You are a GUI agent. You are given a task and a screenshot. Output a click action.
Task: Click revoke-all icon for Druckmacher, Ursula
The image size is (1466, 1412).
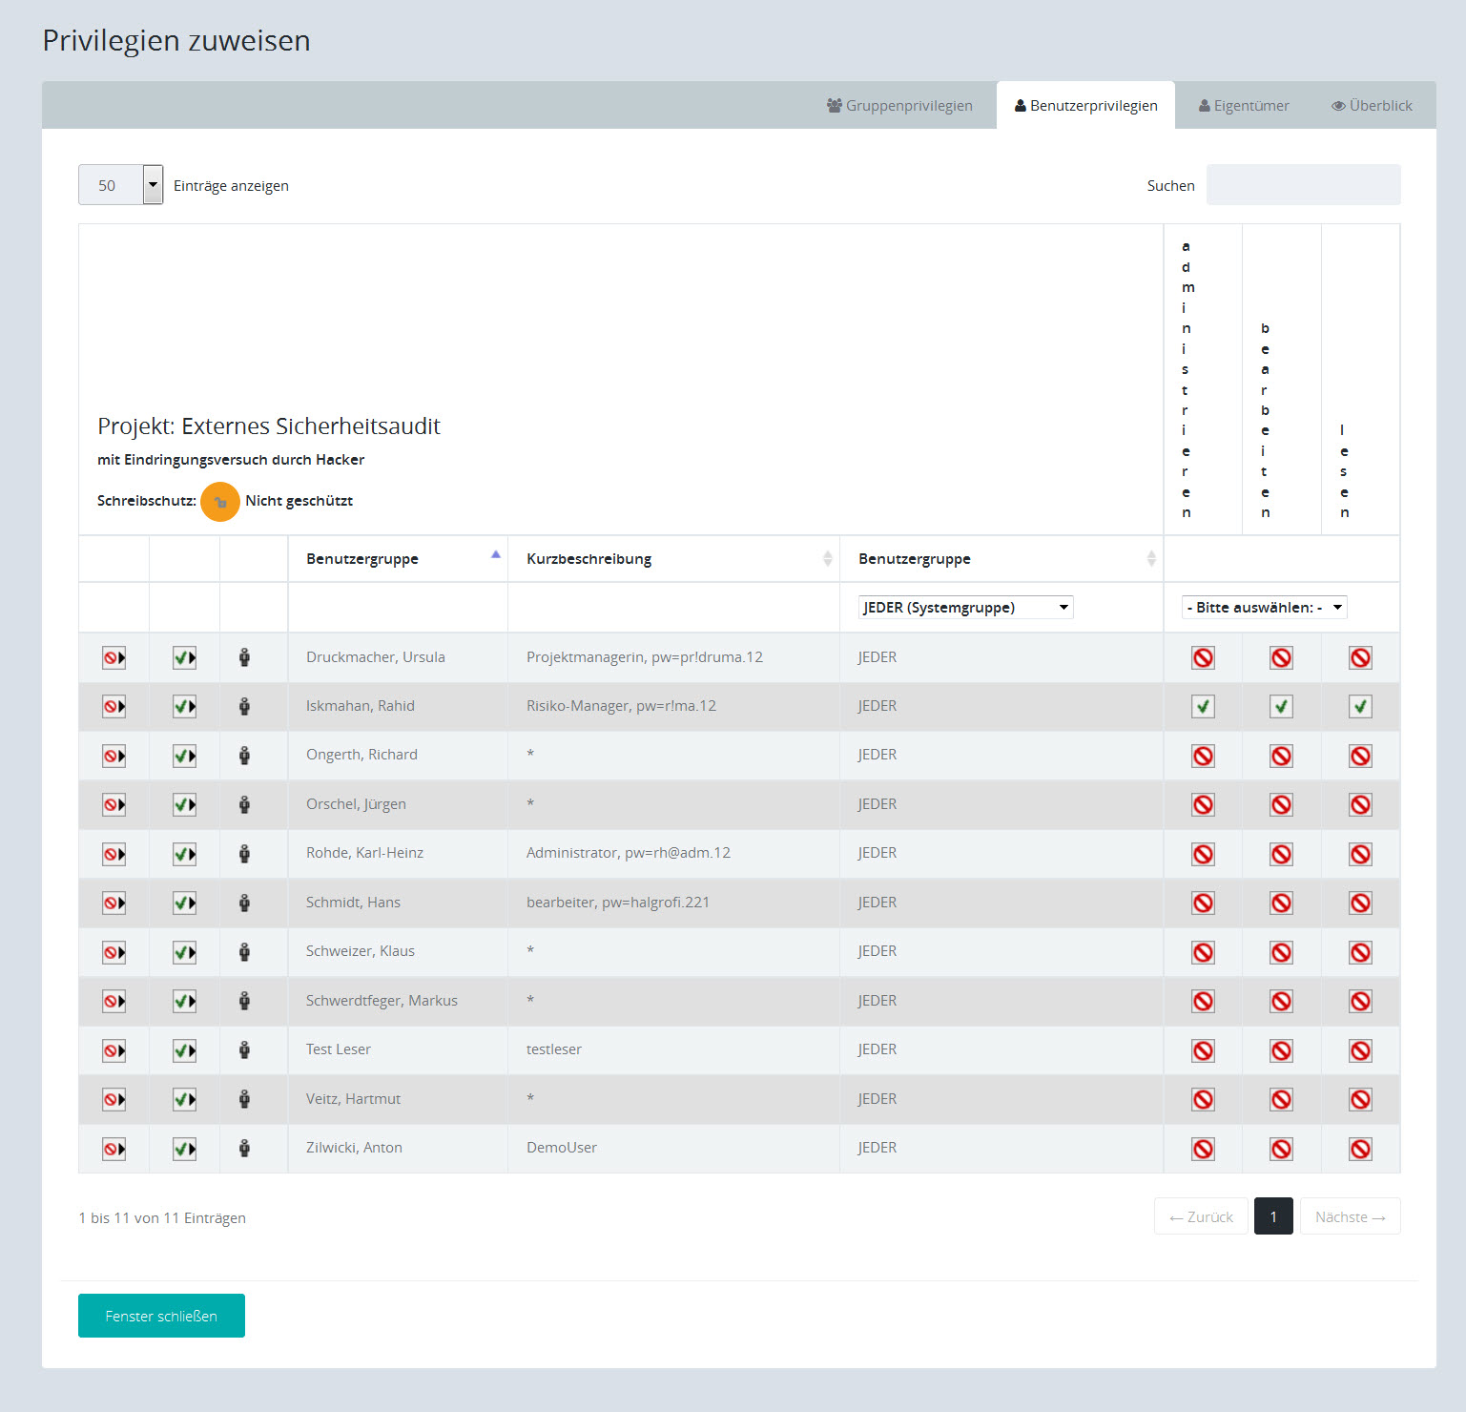pos(114,657)
